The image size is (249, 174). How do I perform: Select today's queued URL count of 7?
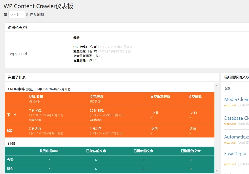point(49,160)
